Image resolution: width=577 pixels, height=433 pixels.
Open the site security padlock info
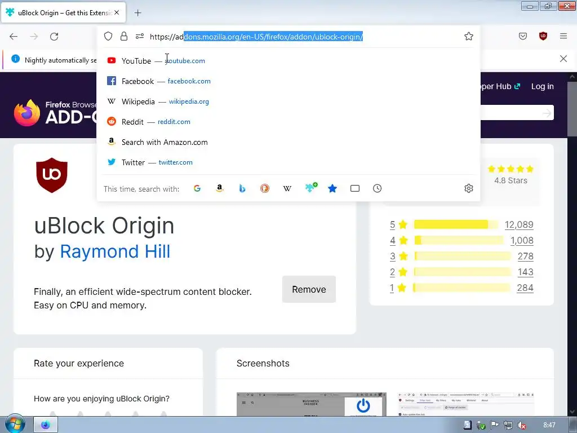pyautogui.click(x=124, y=36)
